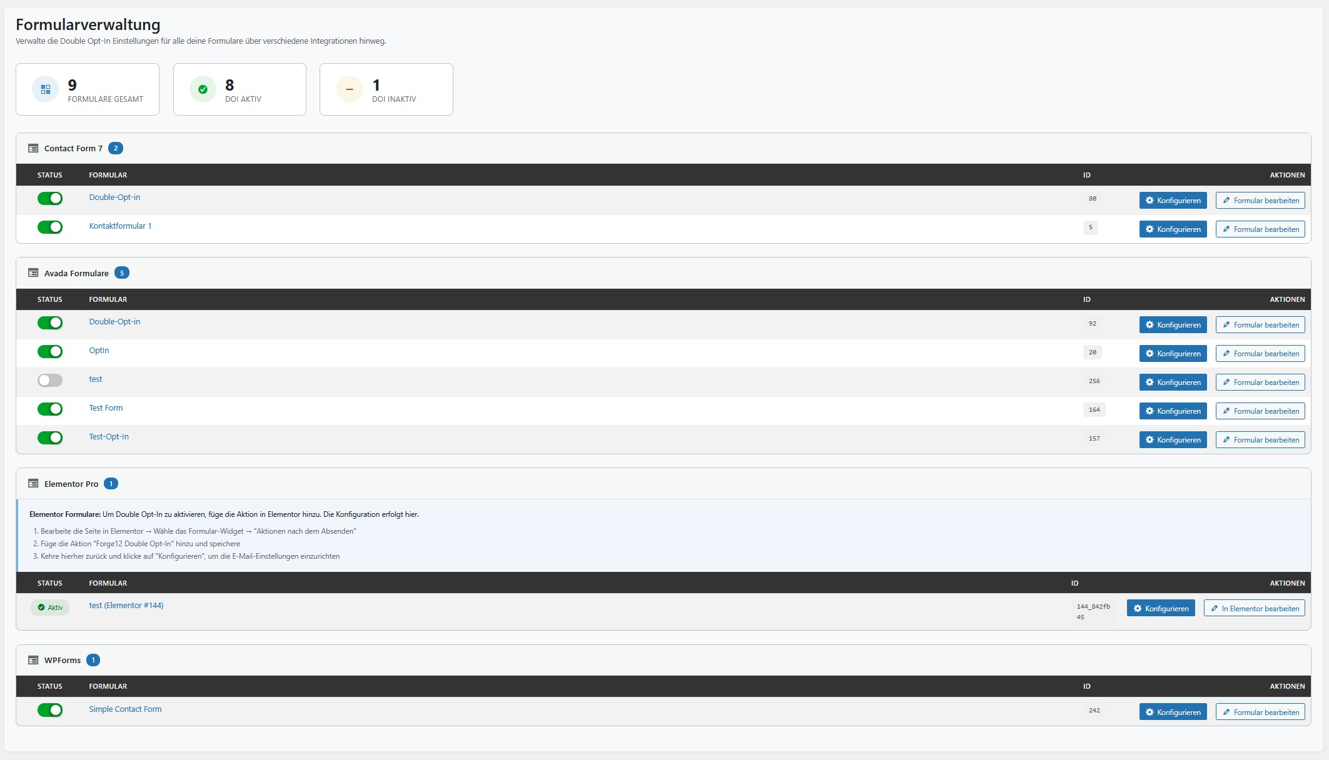Click the grid icon on Formulare Gesamt card

click(x=44, y=89)
